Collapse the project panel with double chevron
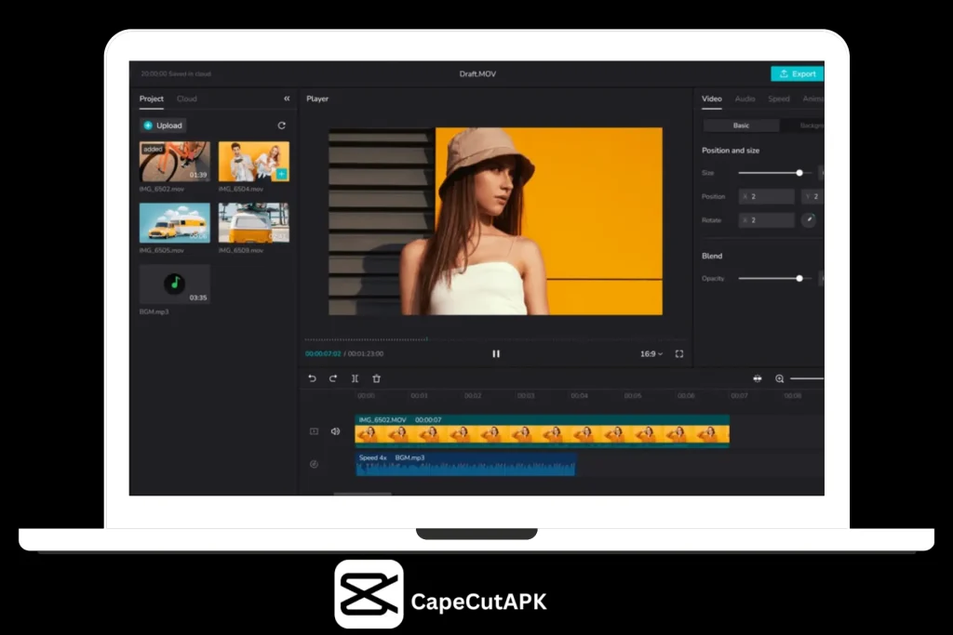953x635 pixels. pos(287,99)
